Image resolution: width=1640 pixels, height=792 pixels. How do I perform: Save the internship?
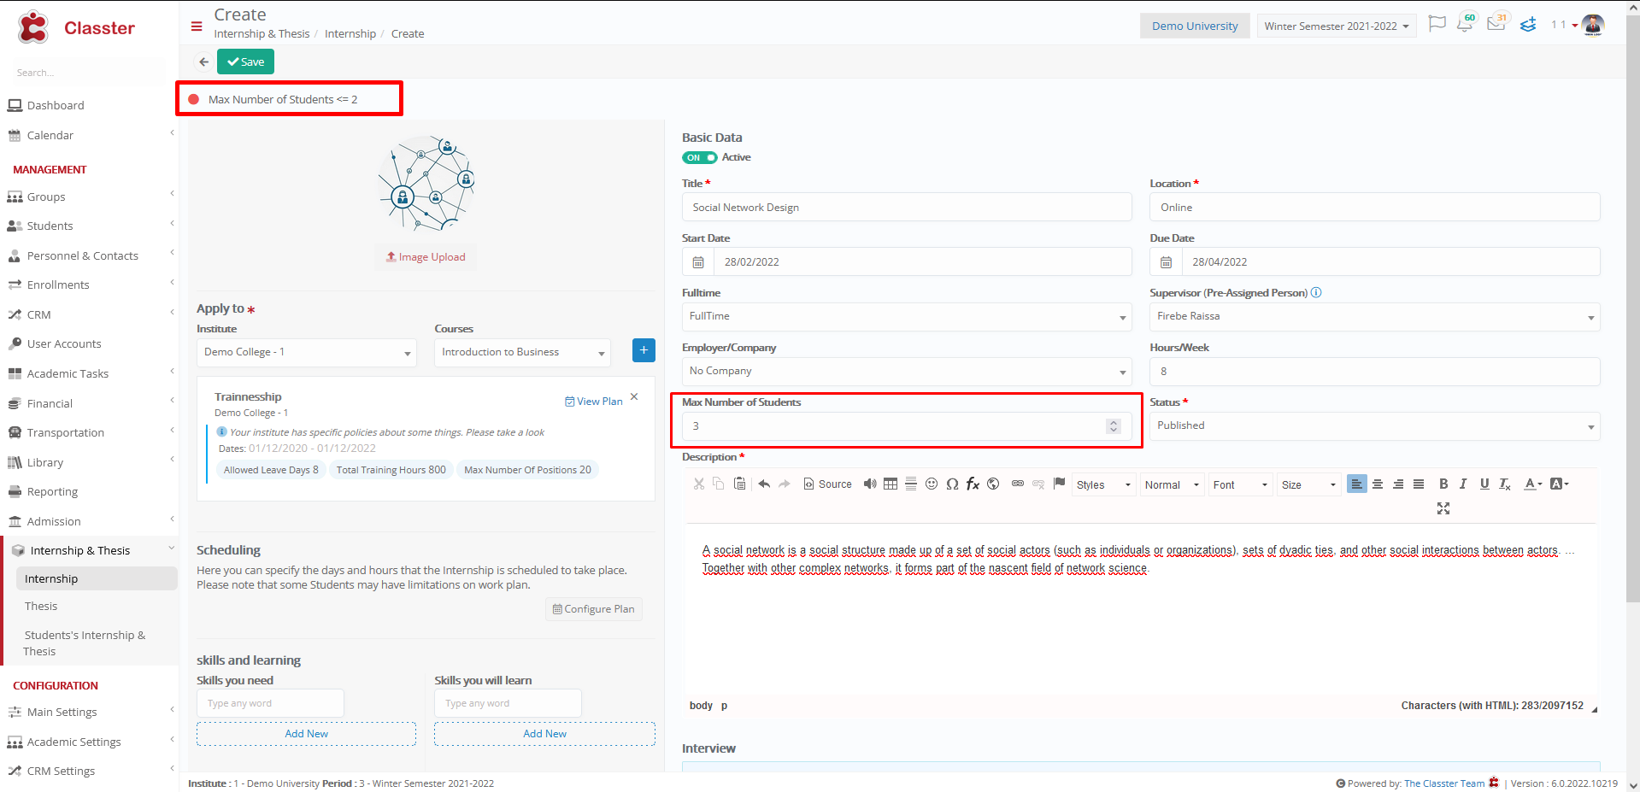point(245,62)
